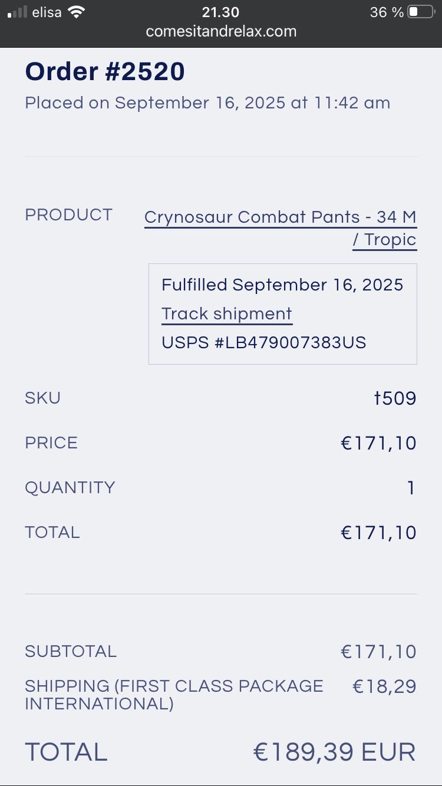Tap the SKU value t509
This screenshot has height=786, width=442.
[x=395, y=399]
